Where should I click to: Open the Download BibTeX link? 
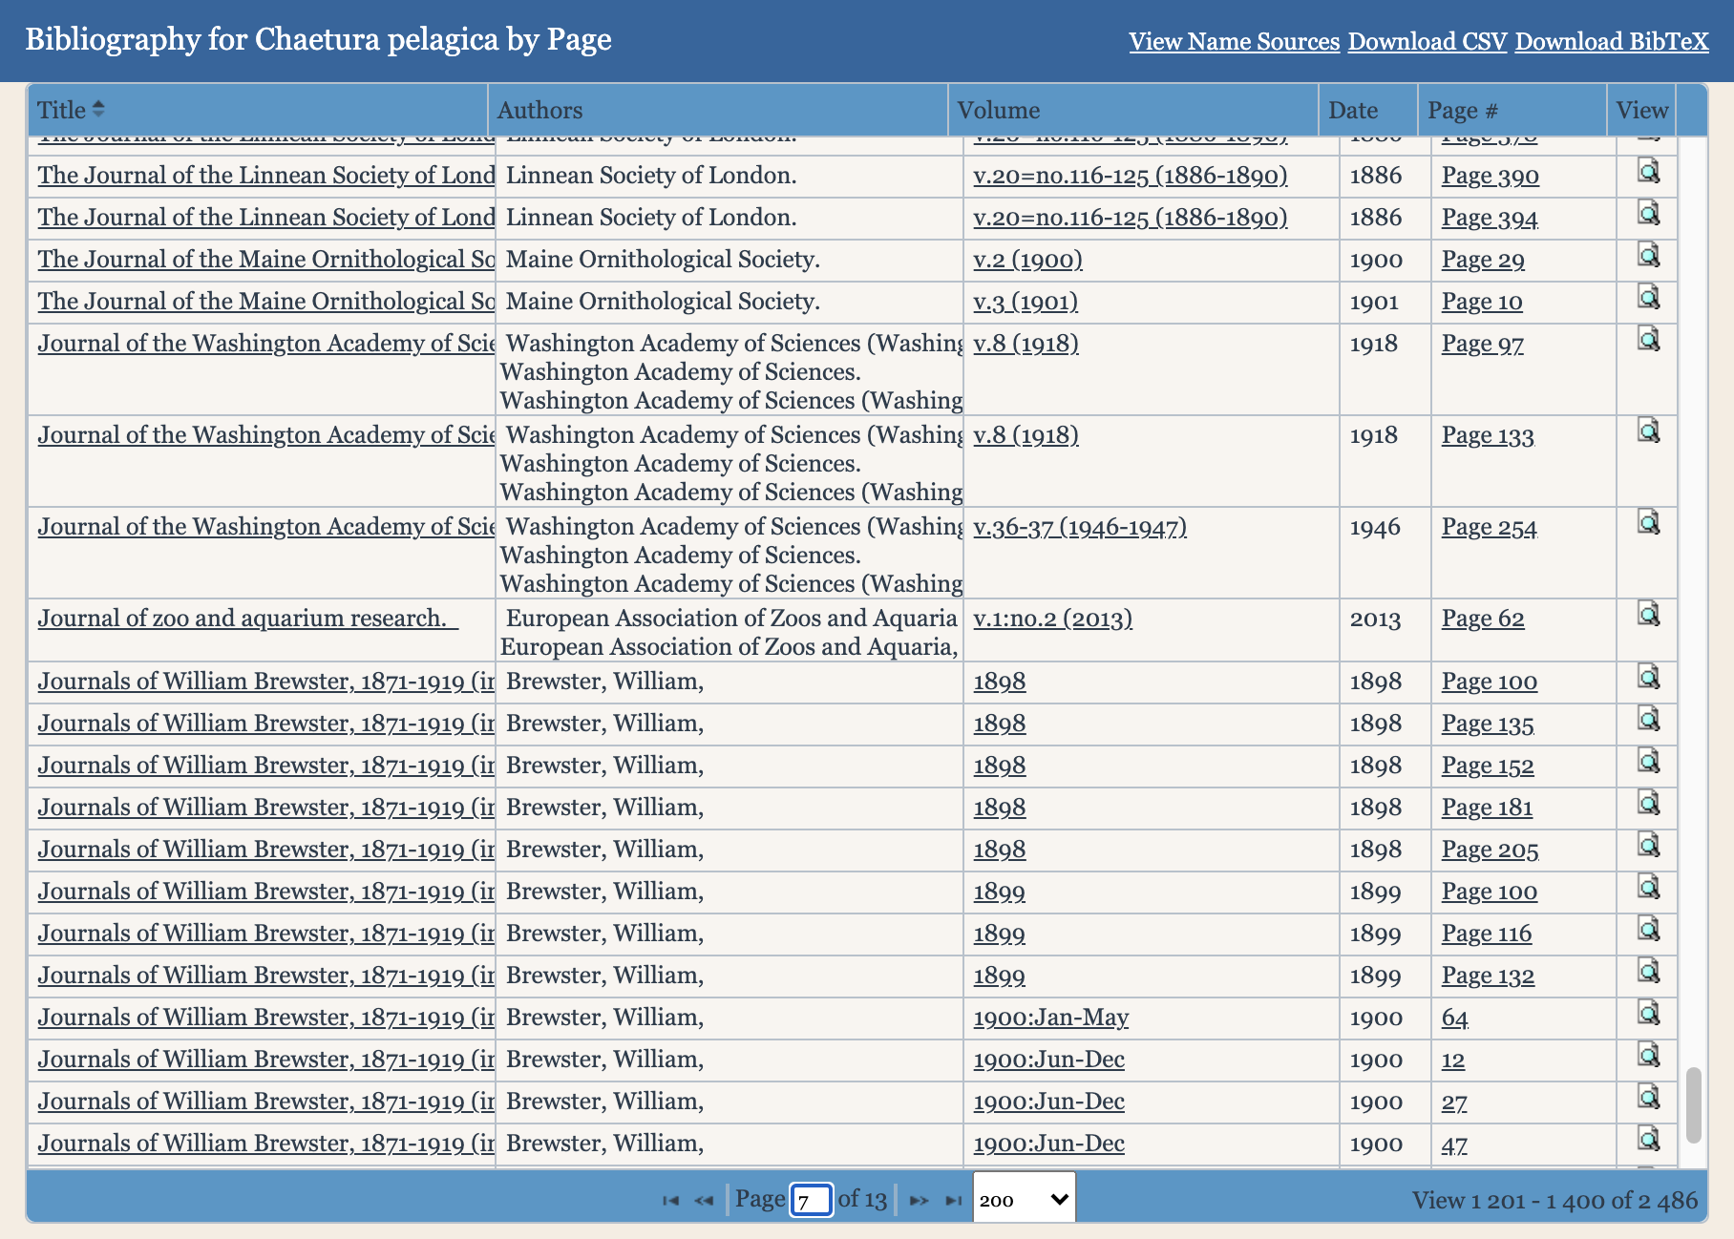(x=1610, y=42)
